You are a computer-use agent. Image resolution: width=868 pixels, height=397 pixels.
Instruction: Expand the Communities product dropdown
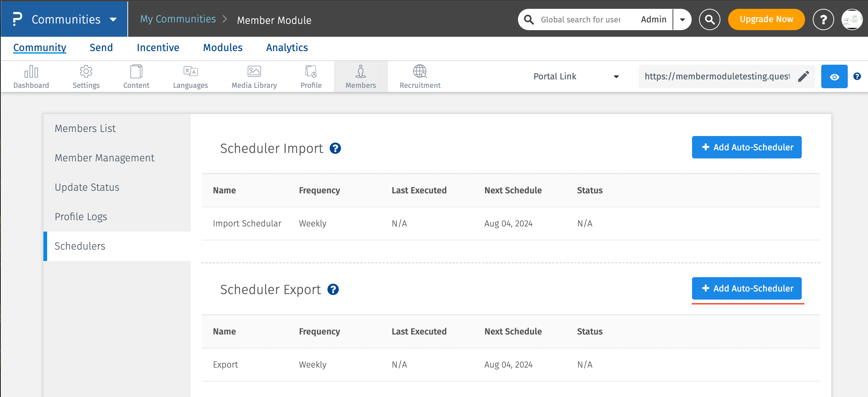113,19
